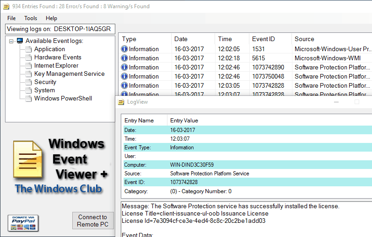Click the License Title line in the message

[x=195, y=213]
